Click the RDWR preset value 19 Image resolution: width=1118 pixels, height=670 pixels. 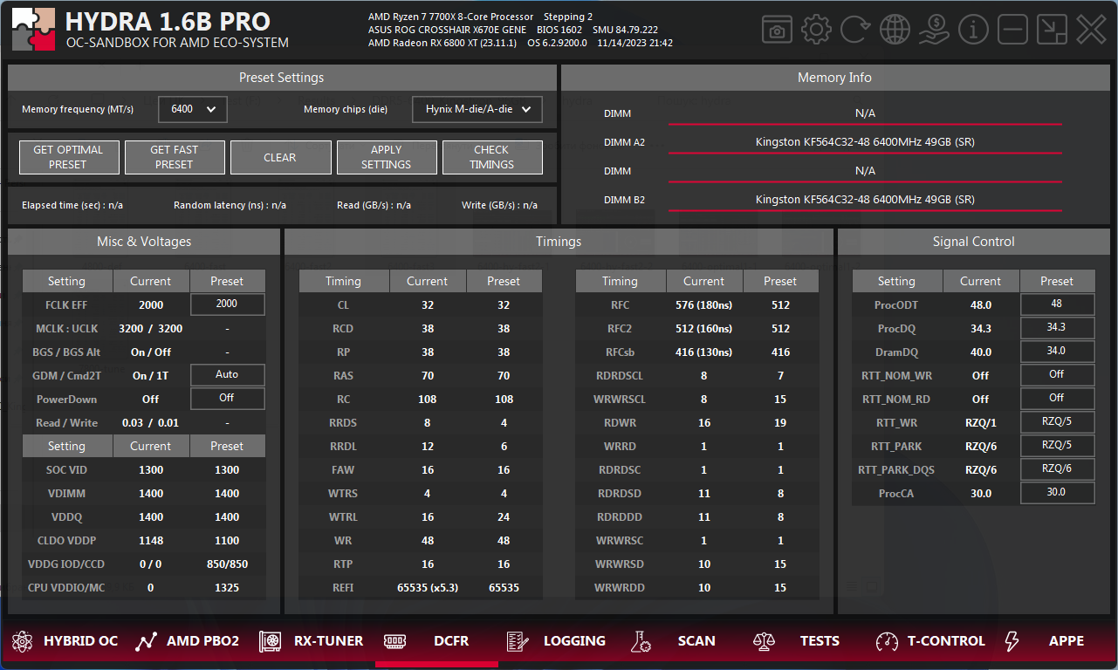pyautogui.click(x=780, y=423)
